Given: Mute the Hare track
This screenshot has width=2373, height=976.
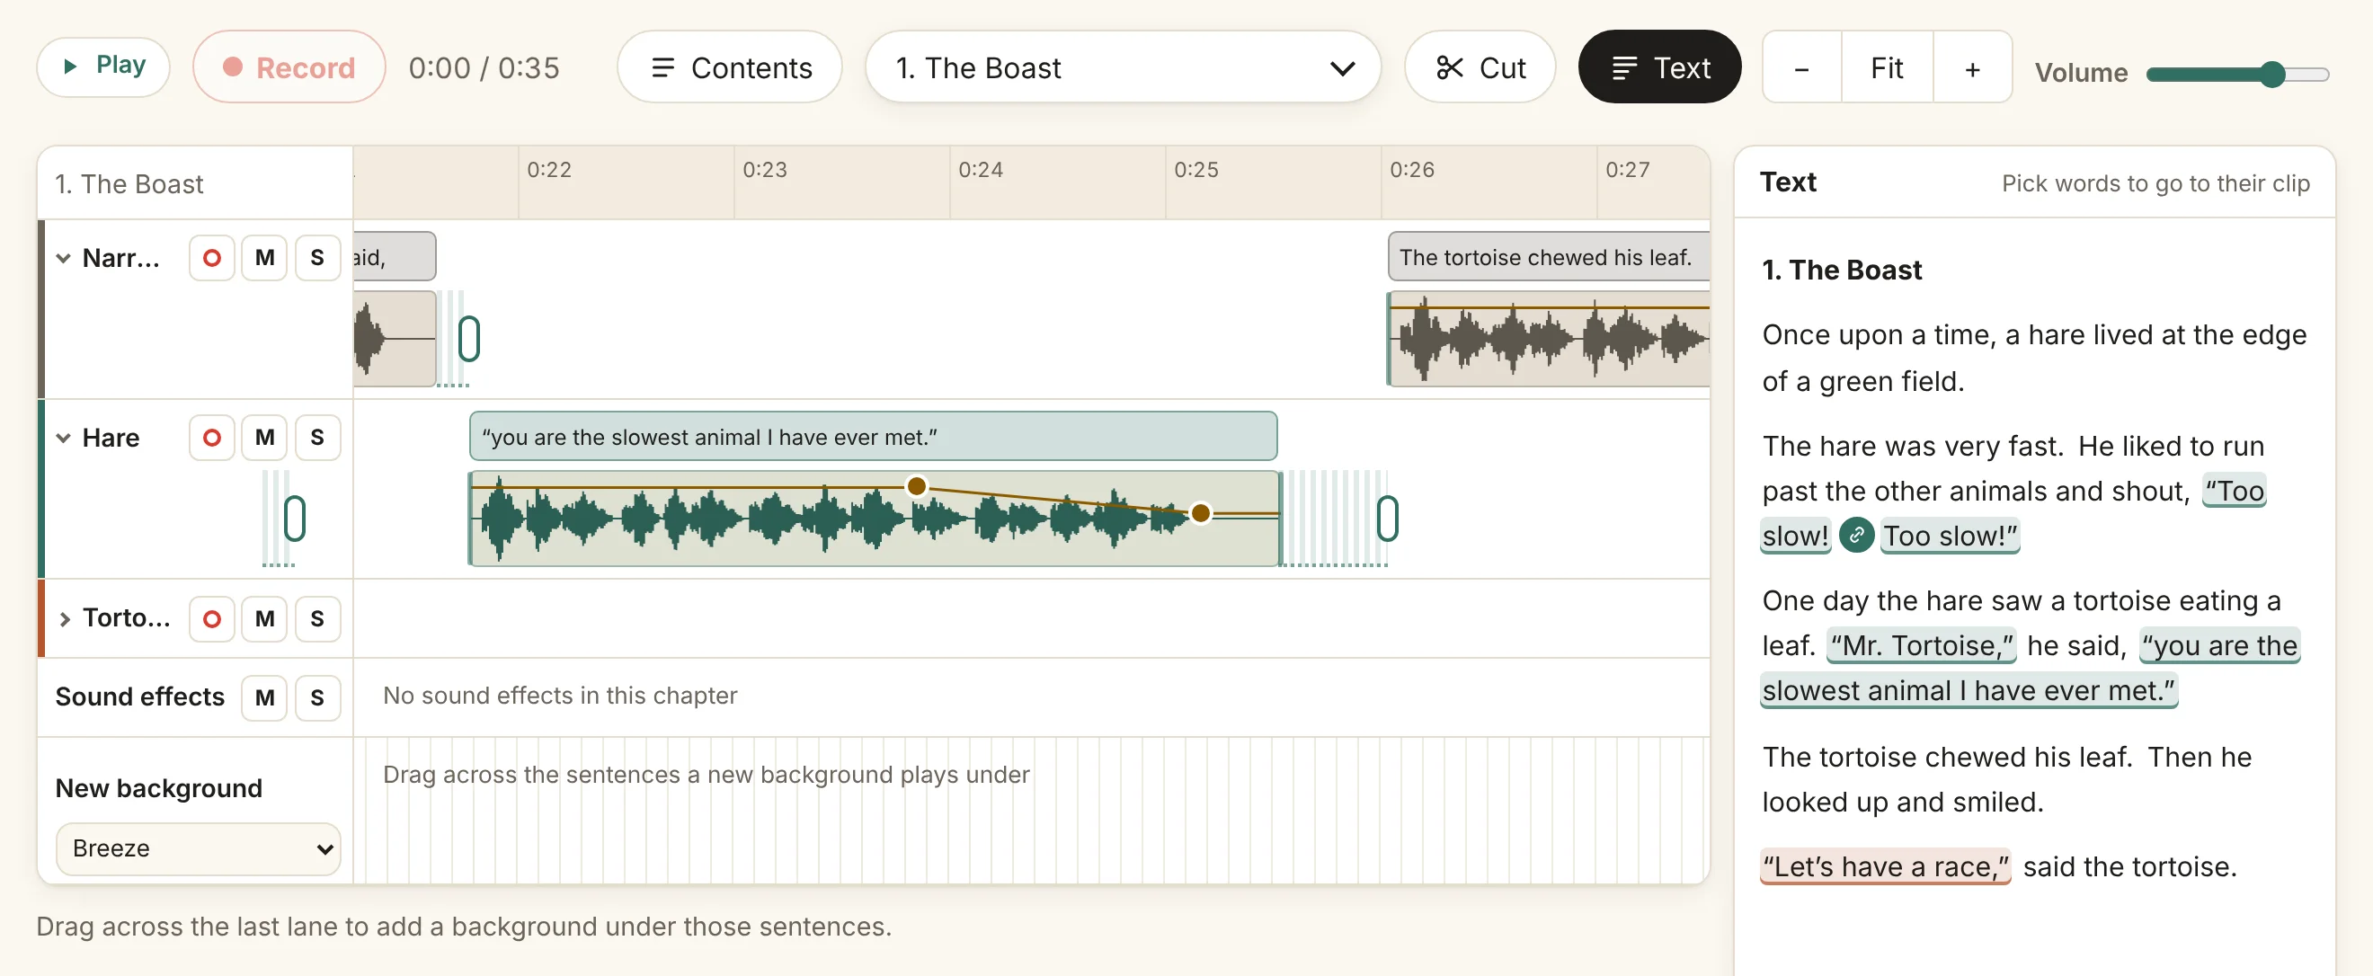Looking at the screenshot, I should [x=264, y=438].
